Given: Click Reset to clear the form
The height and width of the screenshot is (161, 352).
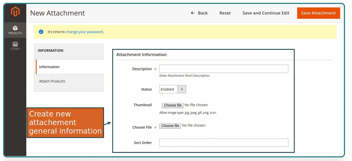Looking at the screenshot, I should tap(225, 13).
